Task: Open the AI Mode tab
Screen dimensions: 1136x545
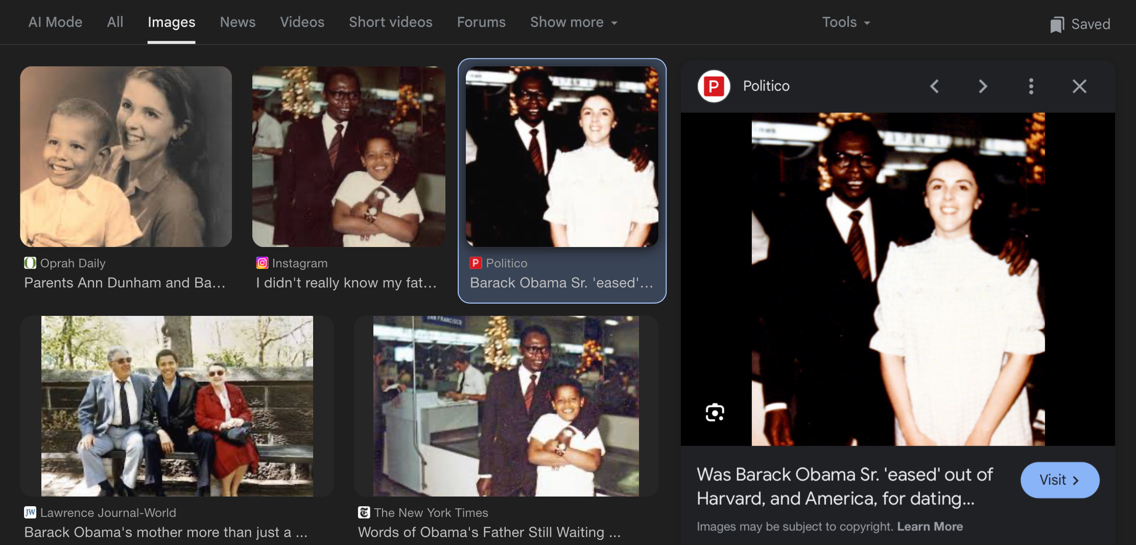Action: coord(55,22)
